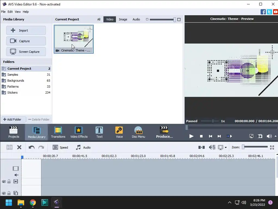Click the Import button
This screenshot has width=278, height=209.
click(26, 30)
